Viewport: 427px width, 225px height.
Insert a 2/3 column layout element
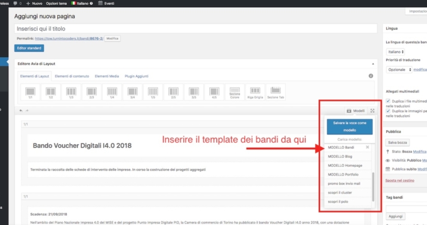pos(91,92)
